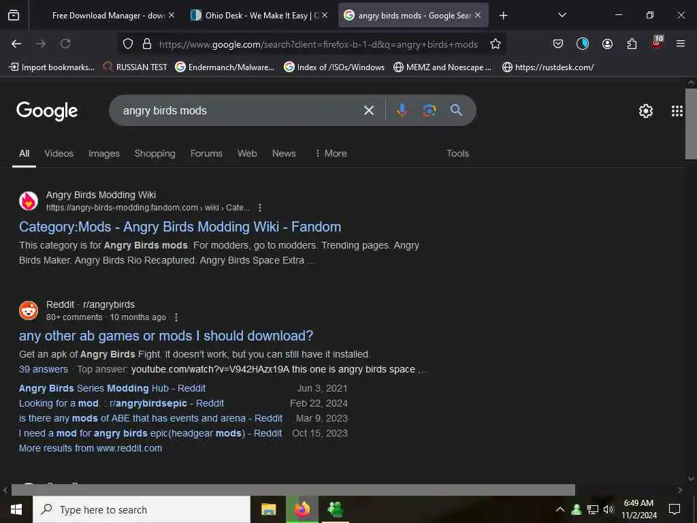Open the Firefox account icon
This screenshot has width=697, height=523.
607,44
